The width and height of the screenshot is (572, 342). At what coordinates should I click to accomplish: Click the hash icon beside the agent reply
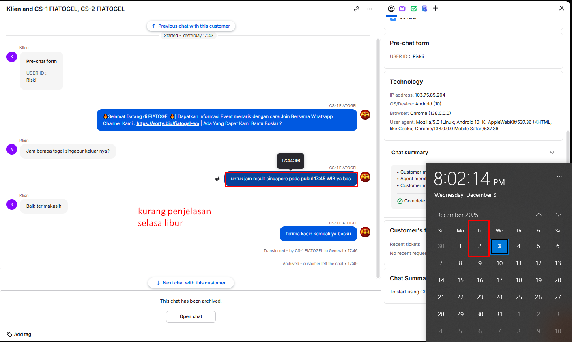(x=217, y=179)
